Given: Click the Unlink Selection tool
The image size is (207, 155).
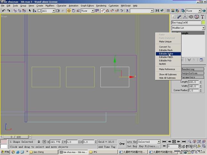Looking at the screenshot, I should tap(20, 11).
